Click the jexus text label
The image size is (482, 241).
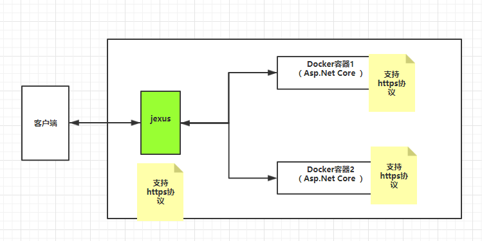(x=160, y=118)
